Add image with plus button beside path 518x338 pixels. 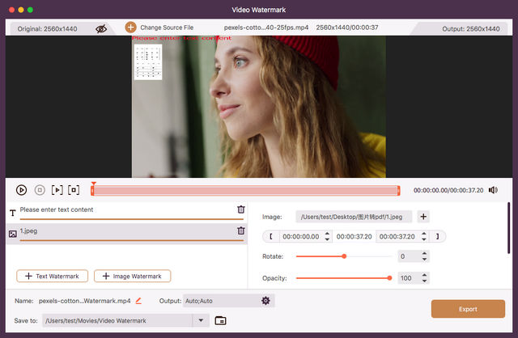[423, 217]
